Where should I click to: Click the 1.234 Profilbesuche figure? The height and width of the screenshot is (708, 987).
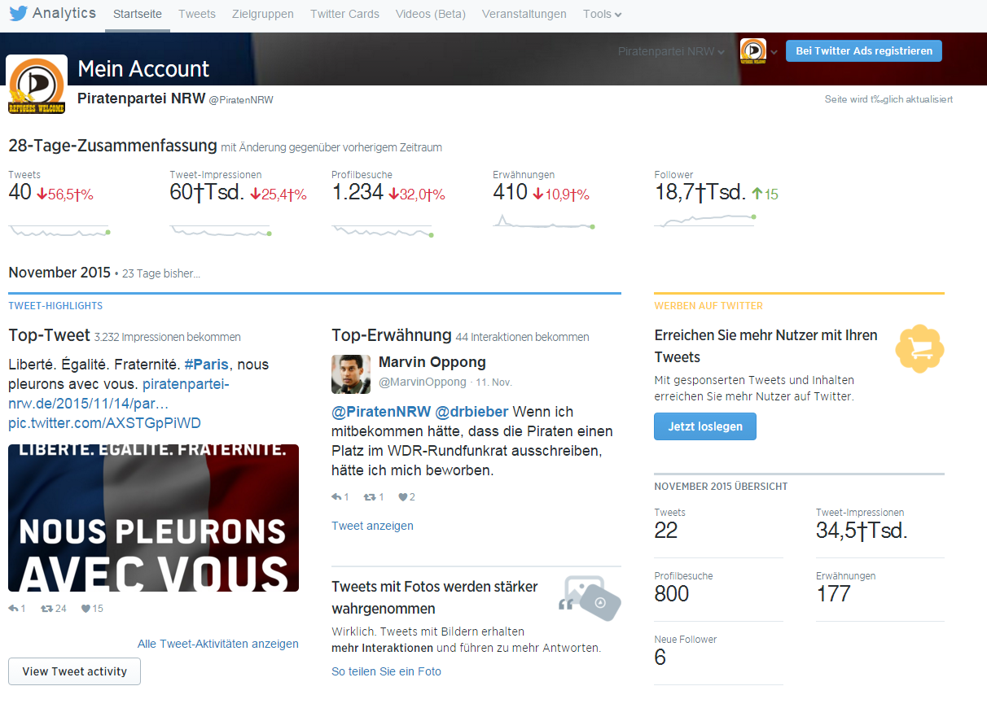[x=358, y=193]
